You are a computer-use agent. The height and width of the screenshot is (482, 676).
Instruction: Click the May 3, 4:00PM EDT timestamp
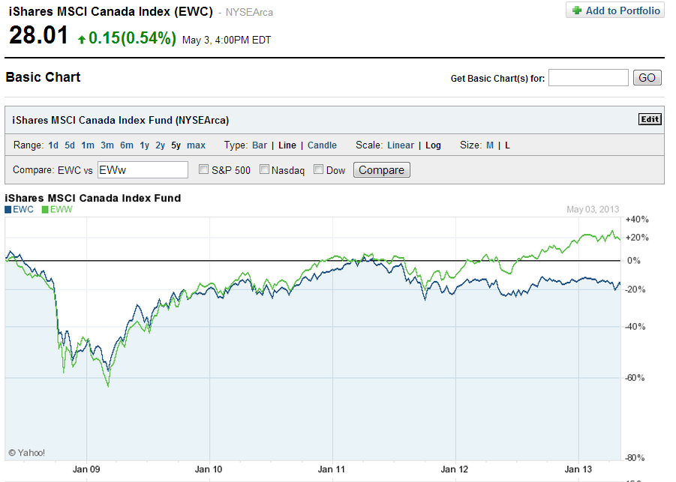click(x=227, y=40)
